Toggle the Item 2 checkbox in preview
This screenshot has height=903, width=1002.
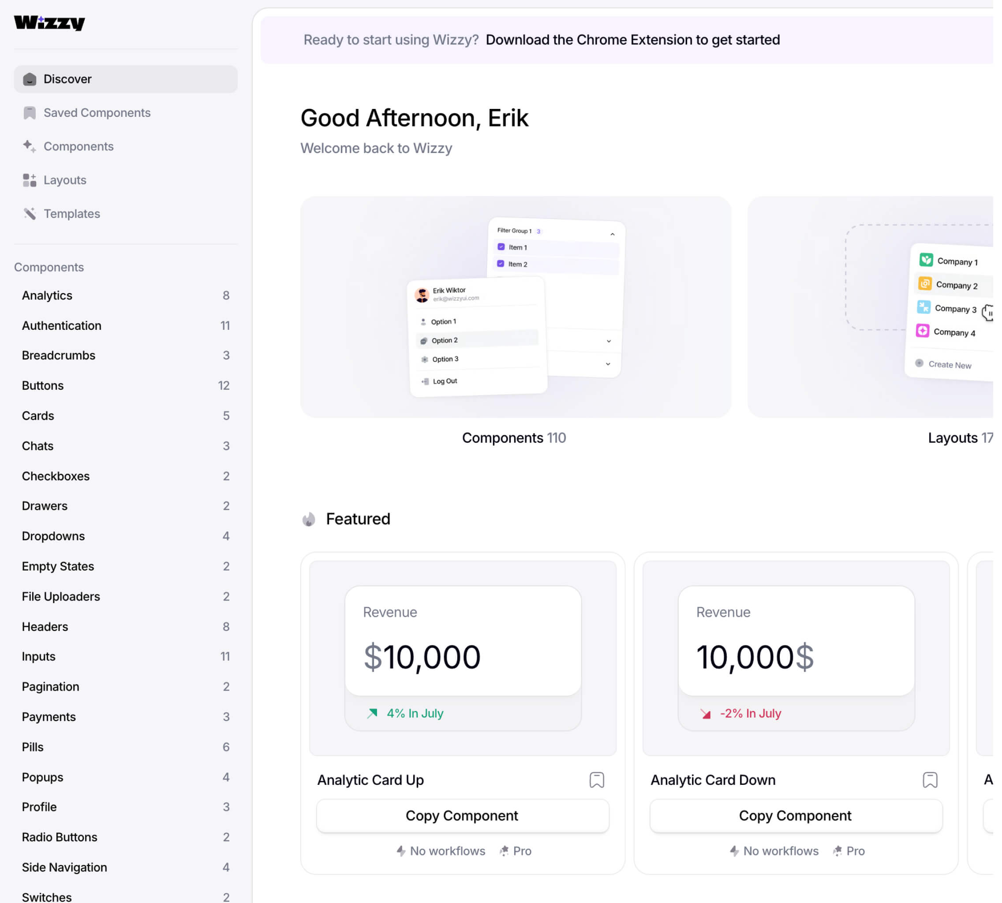tap(501, 264)
